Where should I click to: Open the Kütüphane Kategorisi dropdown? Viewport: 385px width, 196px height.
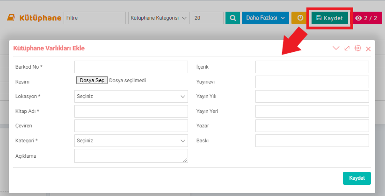tap(159, 18)
